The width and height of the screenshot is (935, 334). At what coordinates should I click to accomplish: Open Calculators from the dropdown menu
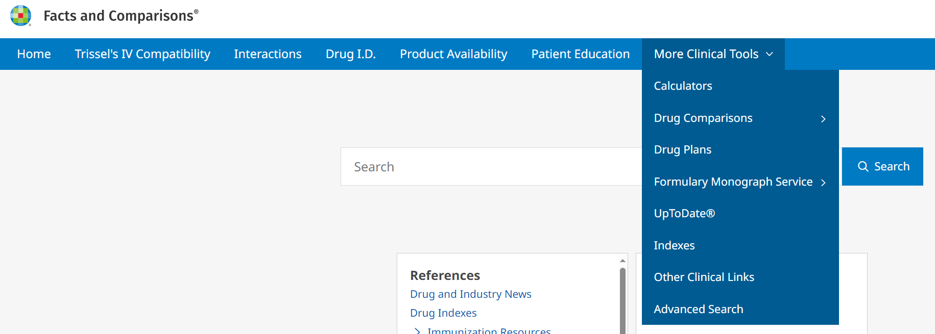(683, 86)
